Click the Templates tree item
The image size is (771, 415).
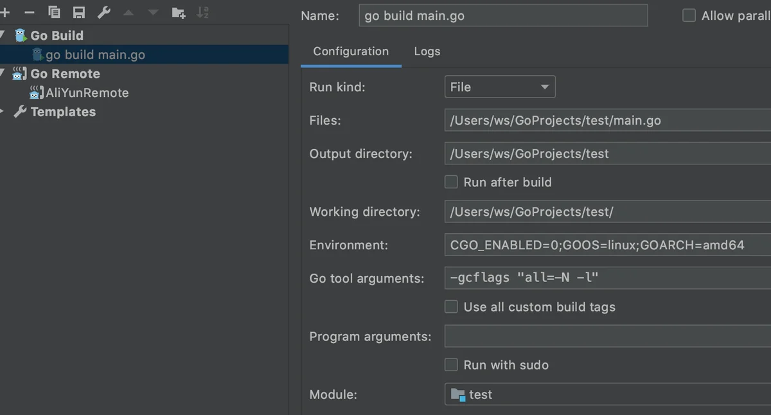point(63,112)
